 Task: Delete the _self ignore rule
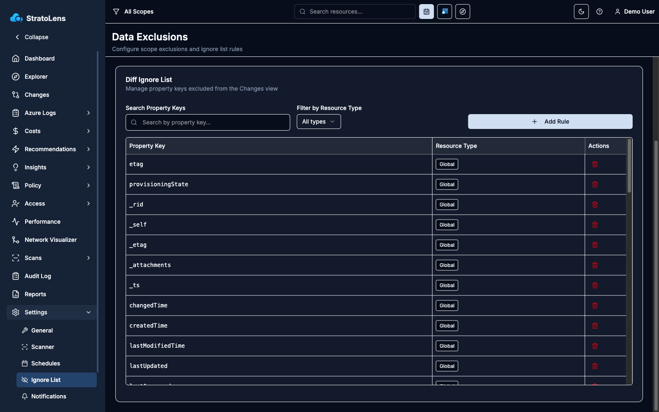point(595,225)
